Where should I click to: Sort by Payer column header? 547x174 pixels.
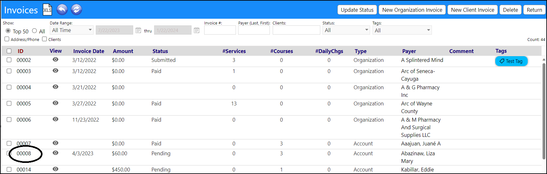coord(409,51)
